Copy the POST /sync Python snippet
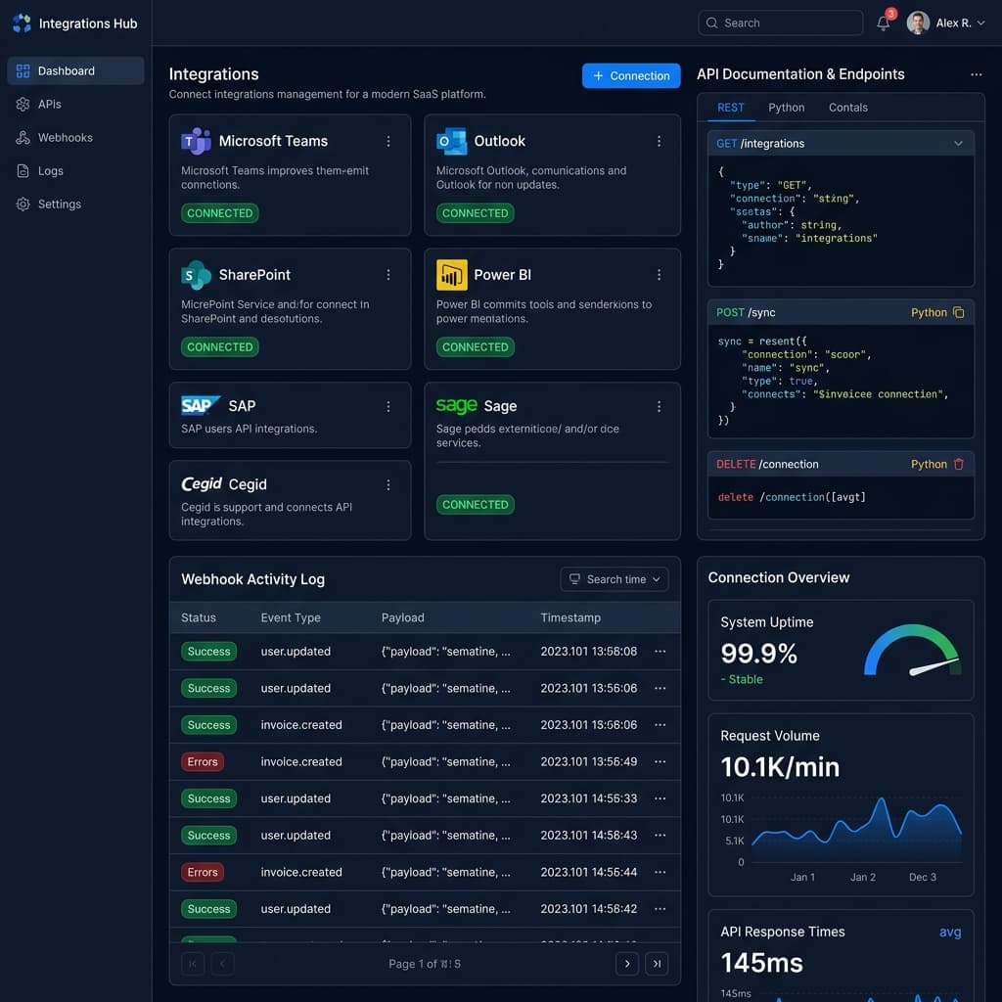Screen dimensions: 1002x1002 coord(960,312)
